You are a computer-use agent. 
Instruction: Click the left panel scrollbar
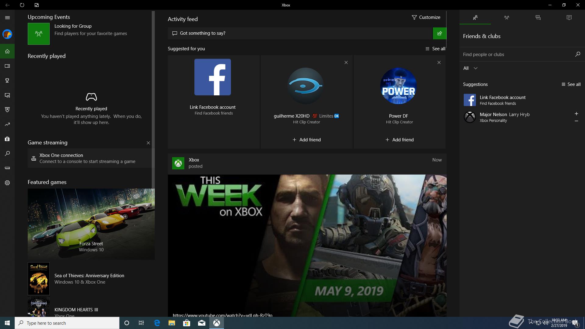pyautogui.click(x=153, y=100)
